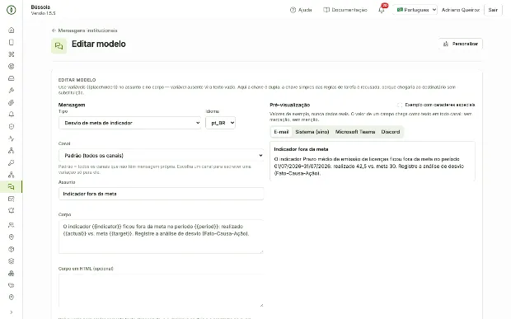Click the Corpo em HTML text area
This screenshot has width=511, height=319.
point(161,290)
